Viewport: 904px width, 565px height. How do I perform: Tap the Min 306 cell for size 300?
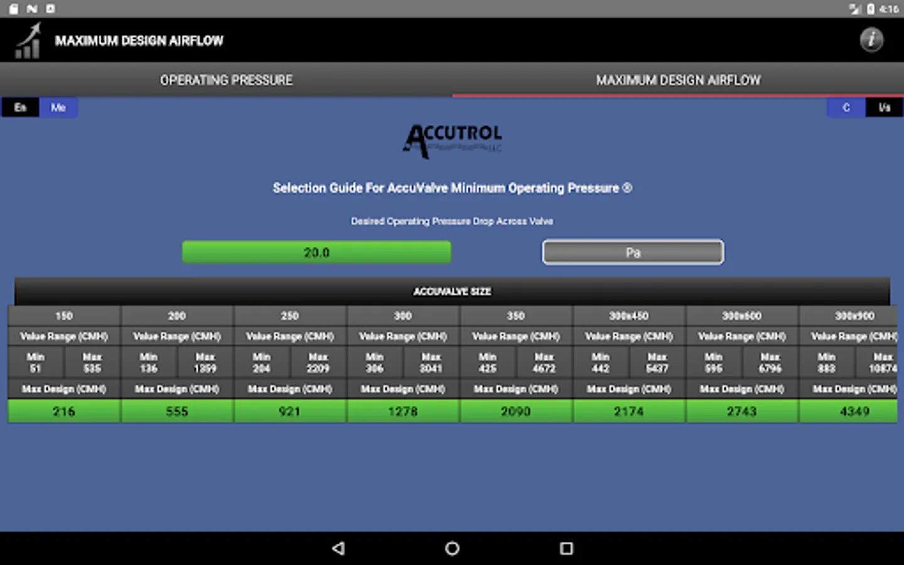375,362
